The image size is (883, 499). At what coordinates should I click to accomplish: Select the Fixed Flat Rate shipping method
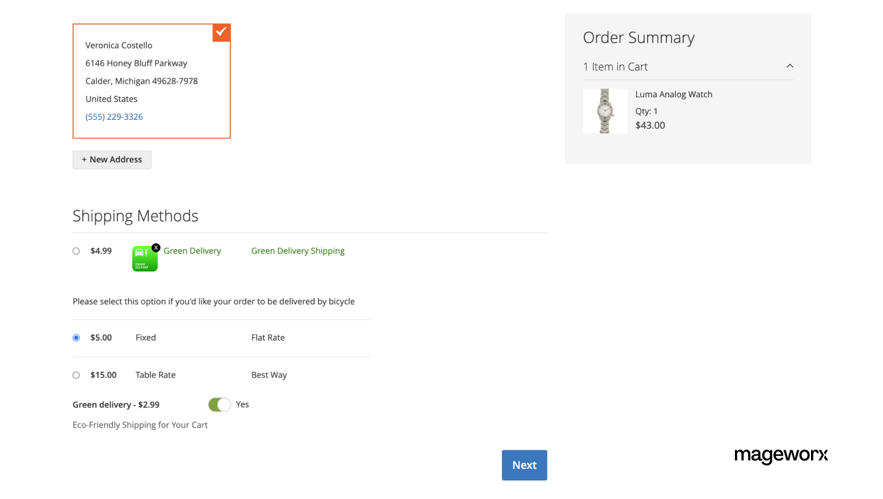pyautogui.click(x=76, y=337)
